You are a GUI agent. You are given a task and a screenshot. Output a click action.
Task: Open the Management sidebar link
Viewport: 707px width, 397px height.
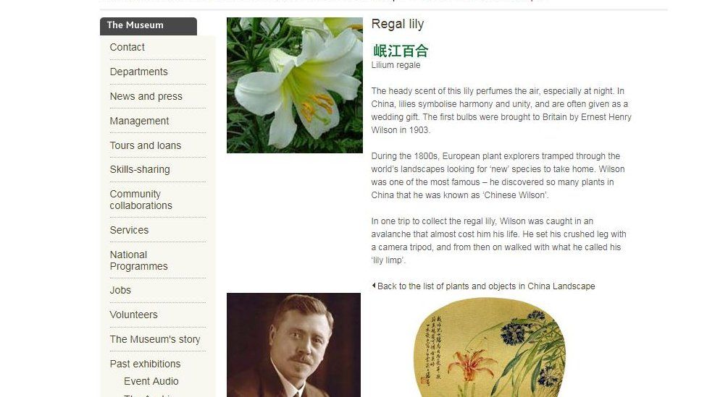(x=139, y=121)
